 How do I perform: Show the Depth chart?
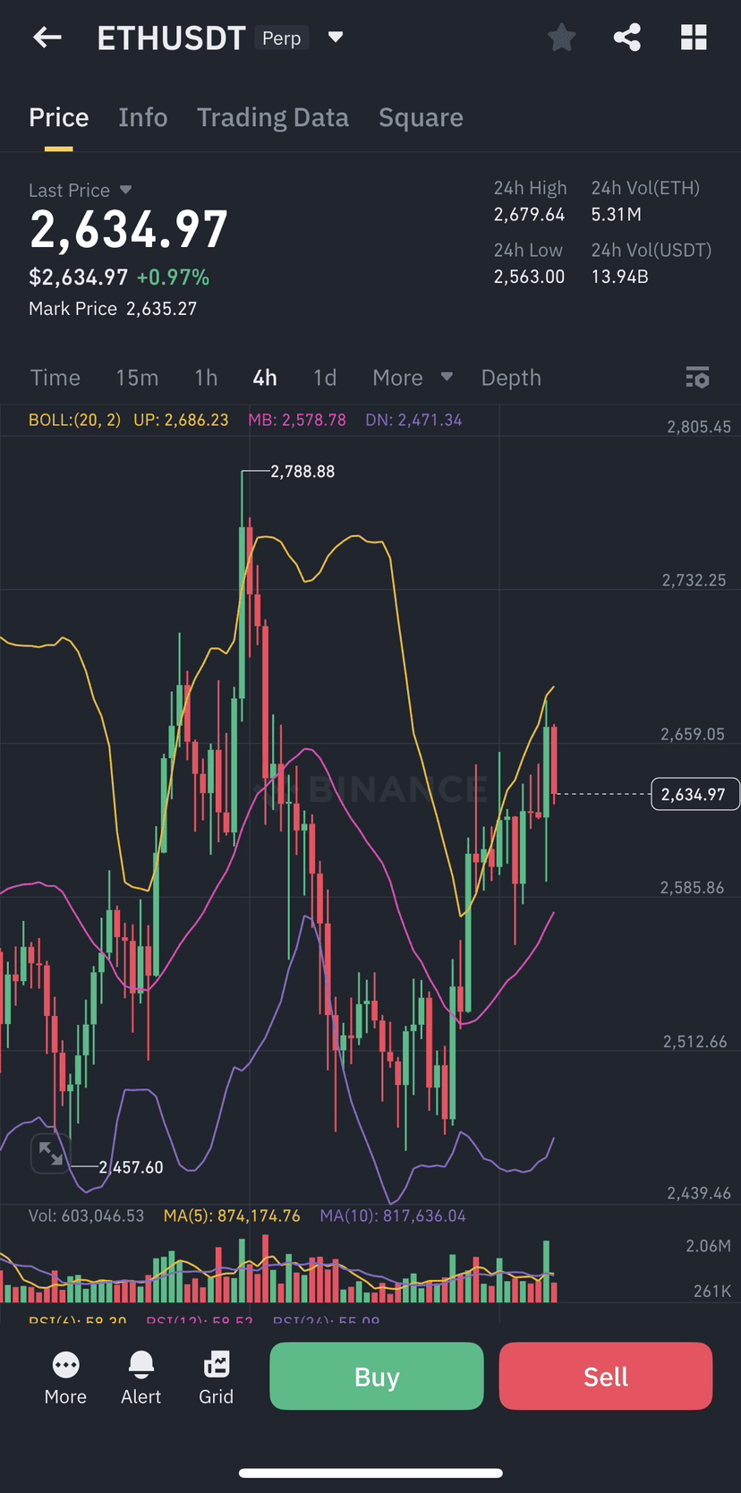pos(511,378)
